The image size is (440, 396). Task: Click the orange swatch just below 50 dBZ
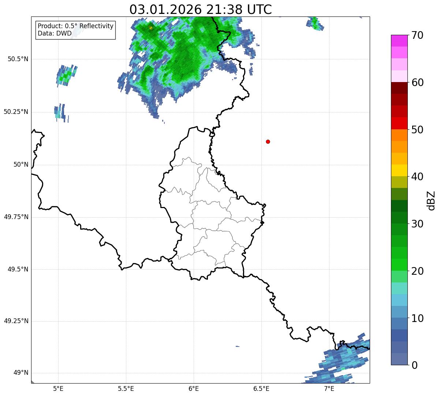point(399,135)
